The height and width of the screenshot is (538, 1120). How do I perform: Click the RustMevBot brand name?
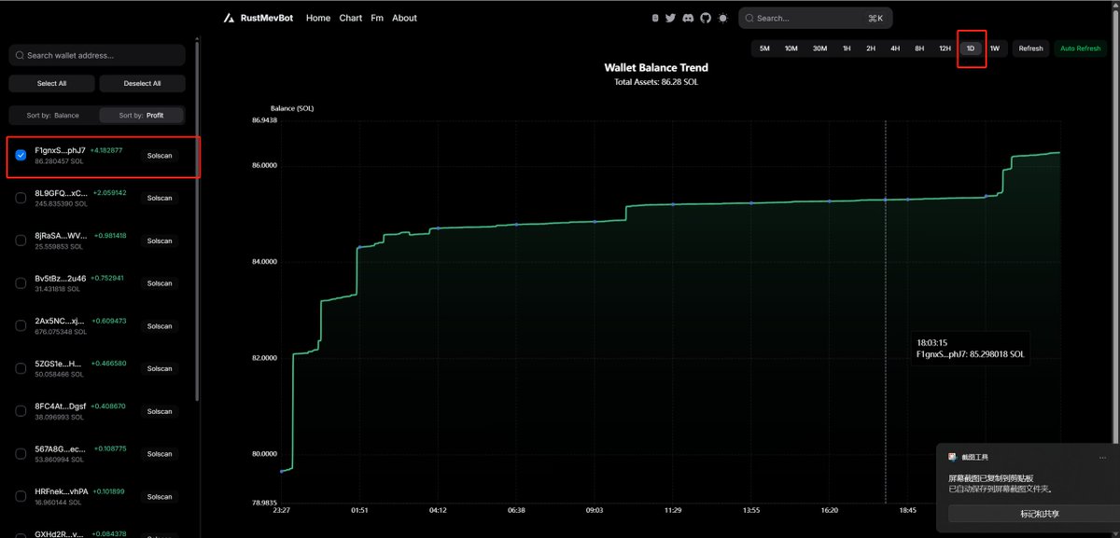tap(267, 18)
